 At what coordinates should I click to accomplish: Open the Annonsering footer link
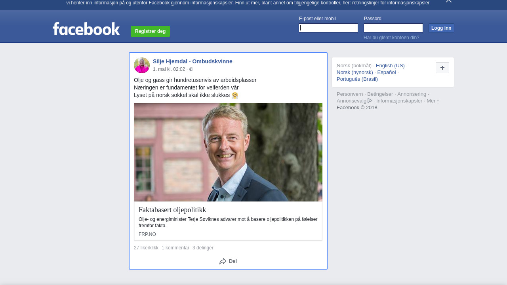pyautogui.click(x=412, y=94)
